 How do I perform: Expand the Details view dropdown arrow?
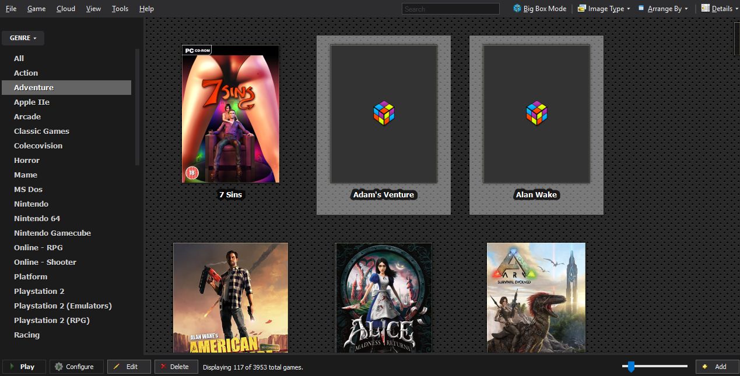point(737,9)
